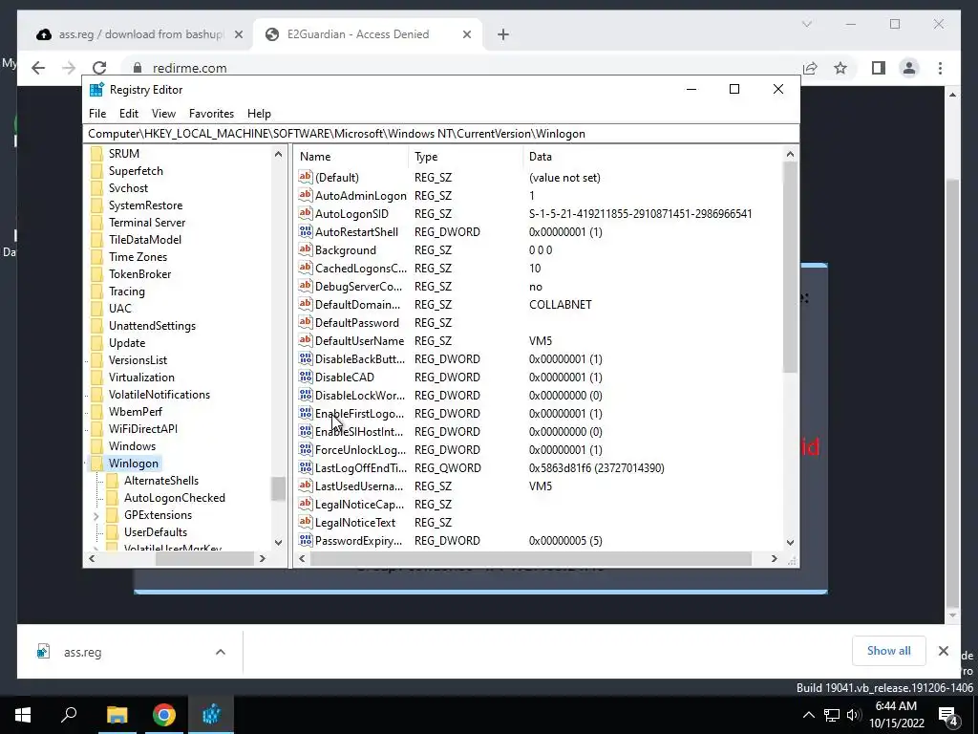Click the SRUM folder icon in tree
Screen dimensions: 978x734
pyautogui.click(x=96, y=154)
